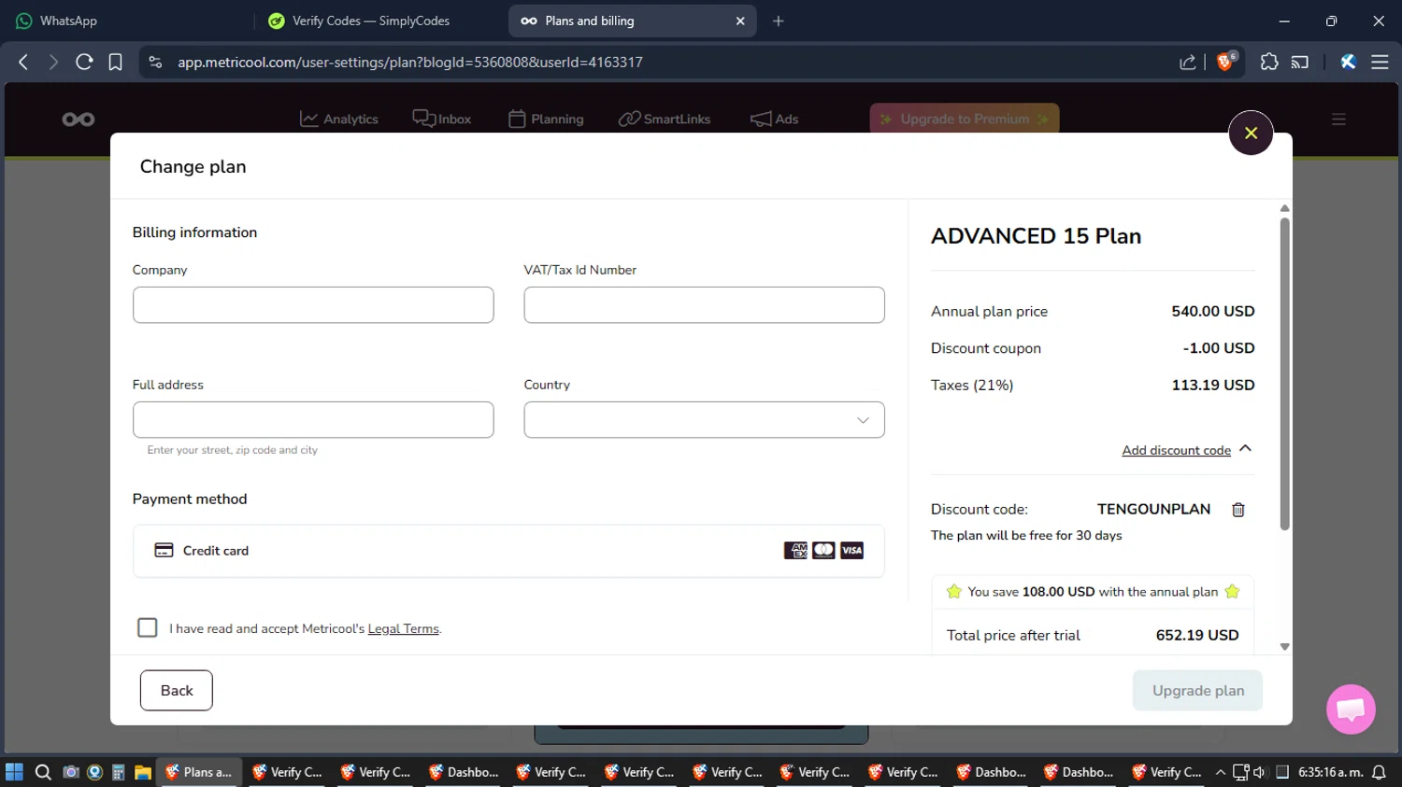
Task: Open the volume control in system tray
Action: click(1259, 772)
